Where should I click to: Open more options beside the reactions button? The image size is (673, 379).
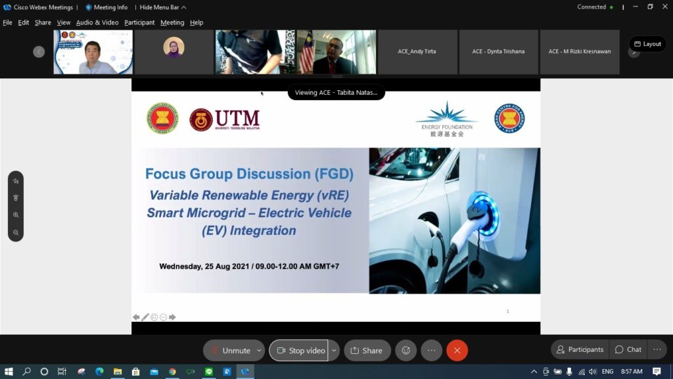tap(431, 351)
